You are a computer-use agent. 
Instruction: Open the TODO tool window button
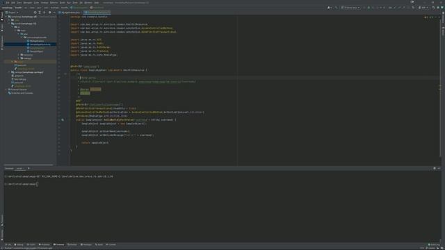point(31,244)
